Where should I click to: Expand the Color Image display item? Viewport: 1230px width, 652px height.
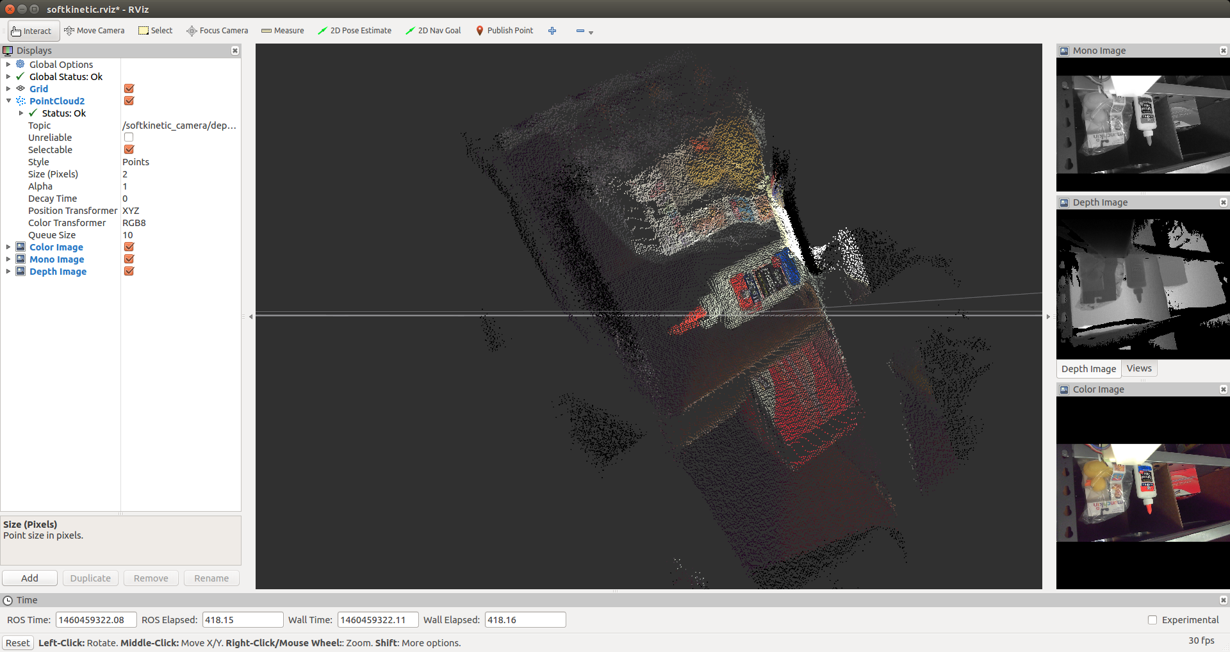pyautogui.click(x=8, y=247)
